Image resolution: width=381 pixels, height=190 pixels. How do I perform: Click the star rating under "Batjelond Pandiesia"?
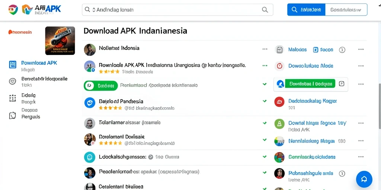click(110, 108)
